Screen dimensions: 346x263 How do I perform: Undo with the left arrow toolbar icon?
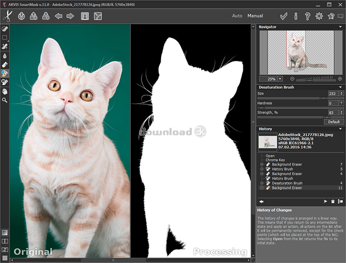[x=58, y=16]
